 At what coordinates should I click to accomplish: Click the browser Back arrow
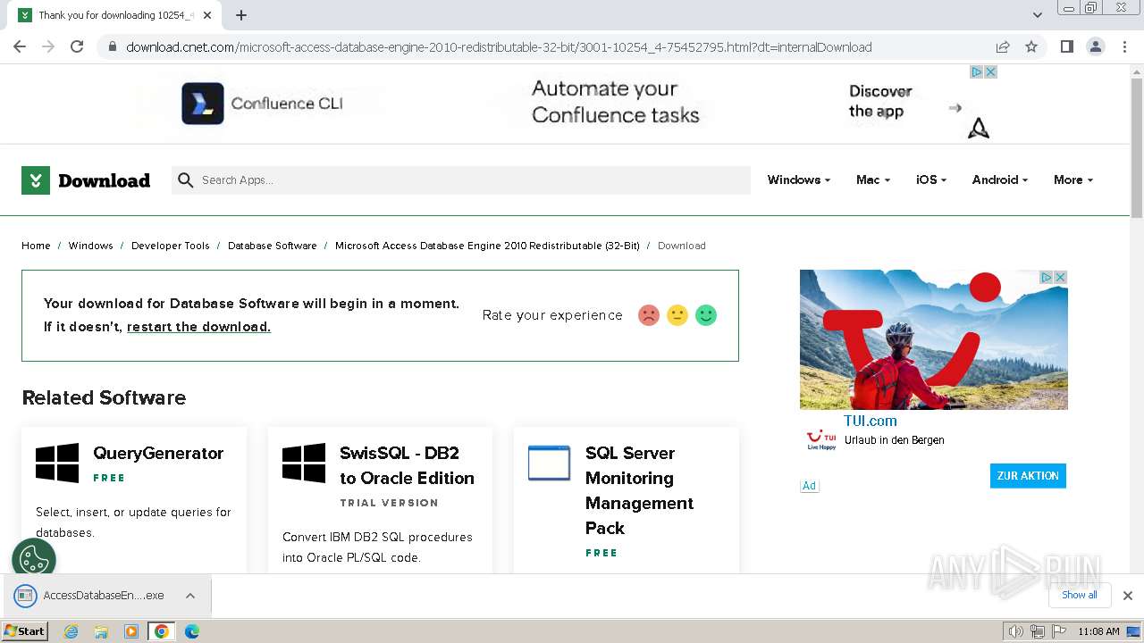click(20, 46)
